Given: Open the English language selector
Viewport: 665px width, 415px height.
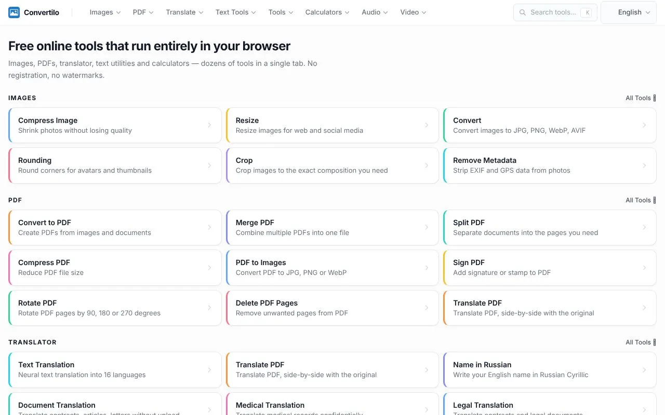Looking at the screenshot, I should (629, 12).
